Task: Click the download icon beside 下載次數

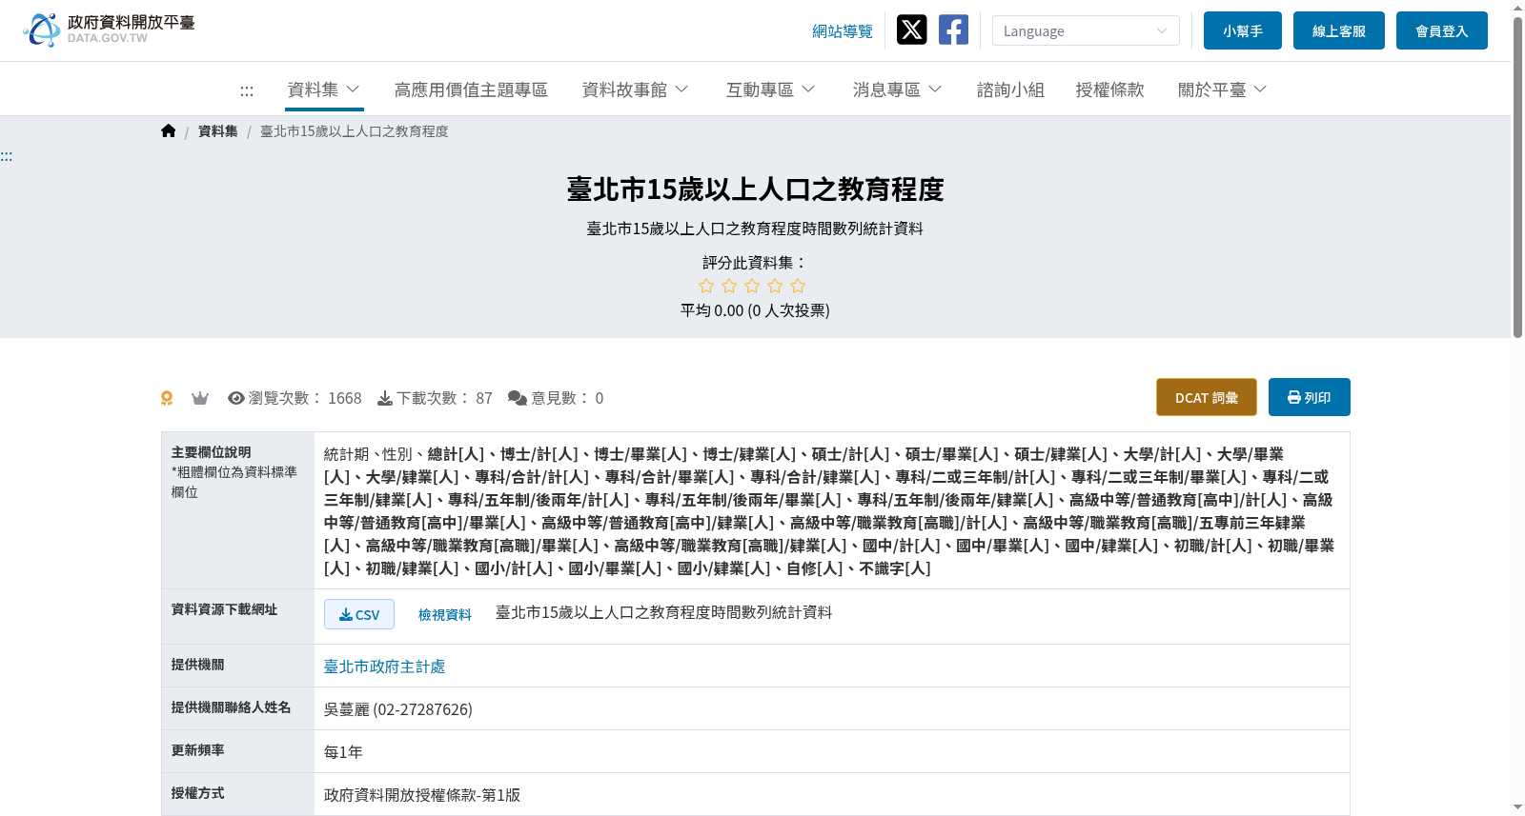Action: [x=385, y=398]
